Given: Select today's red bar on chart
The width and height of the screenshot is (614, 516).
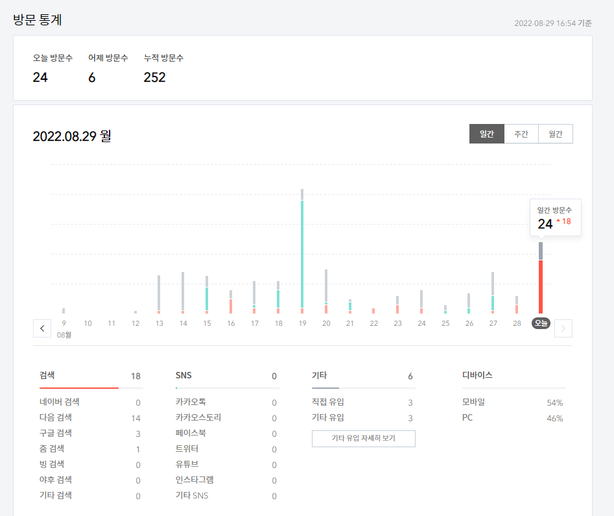Looking at the screenshot, I should [x=541, y=287].
